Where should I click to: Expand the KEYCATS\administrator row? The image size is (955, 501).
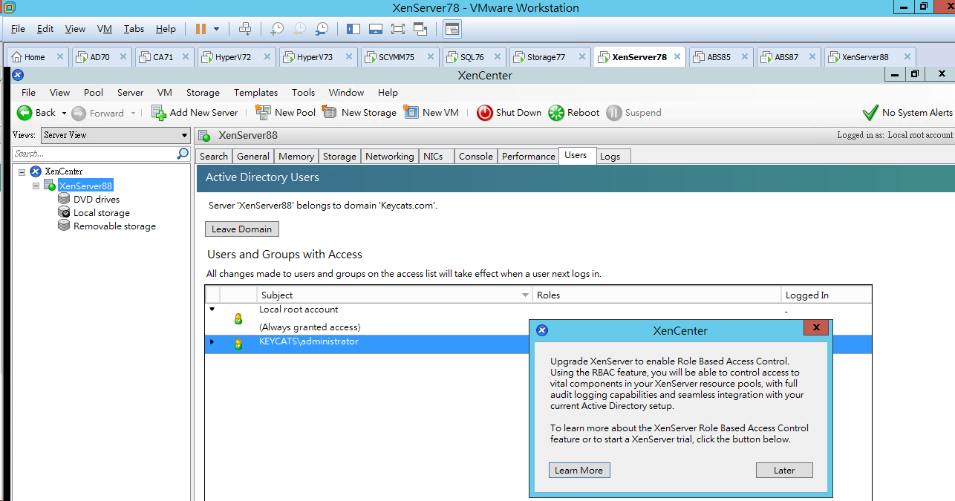212,342
